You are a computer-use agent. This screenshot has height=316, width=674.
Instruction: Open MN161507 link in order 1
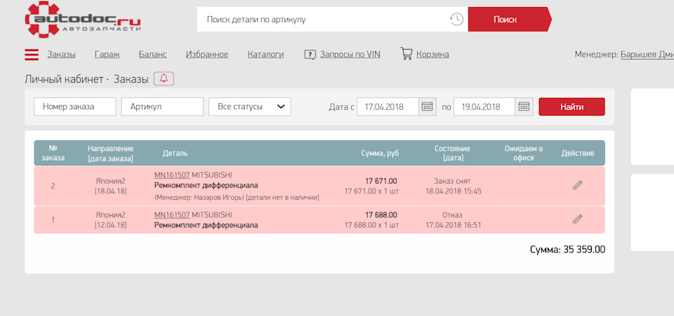[x=172, y=215]
